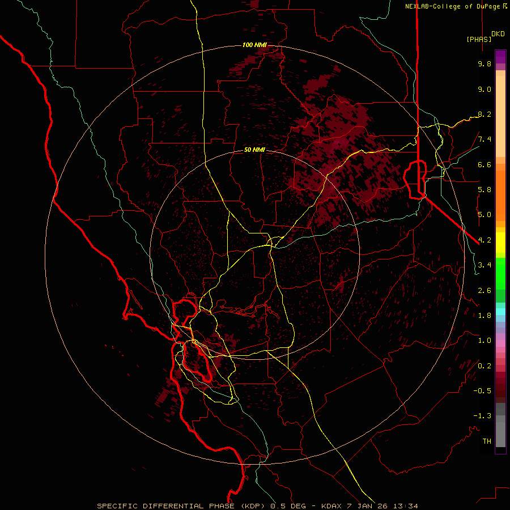The width and height of the screenshot is (510, 510).
Task: Pick the purple band at the color bar top
Action: pos(500,57)
